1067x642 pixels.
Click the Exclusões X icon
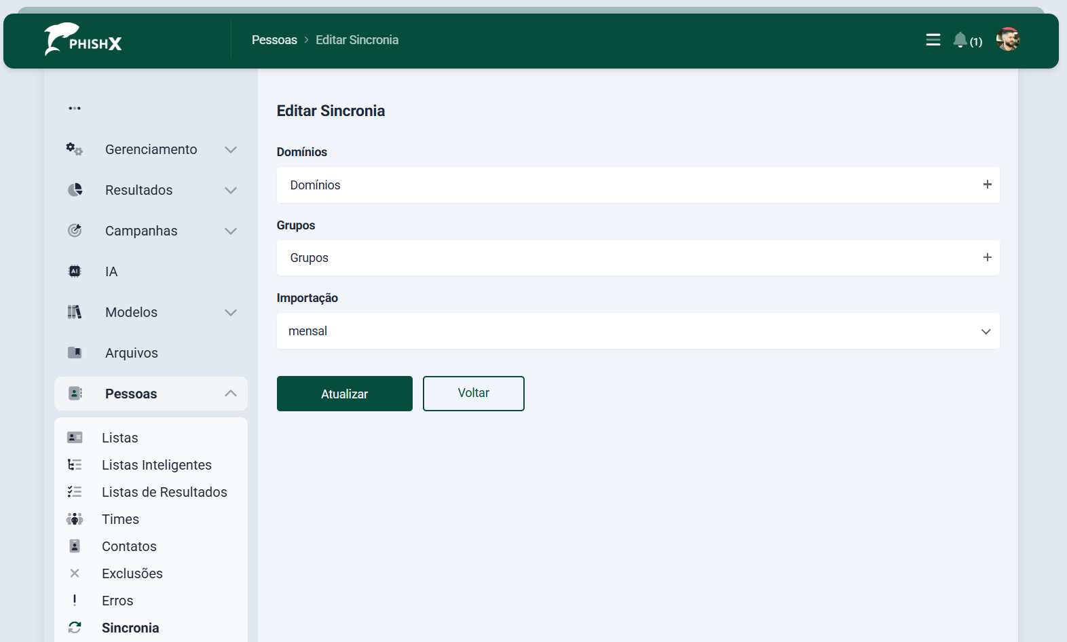[75, 573]
